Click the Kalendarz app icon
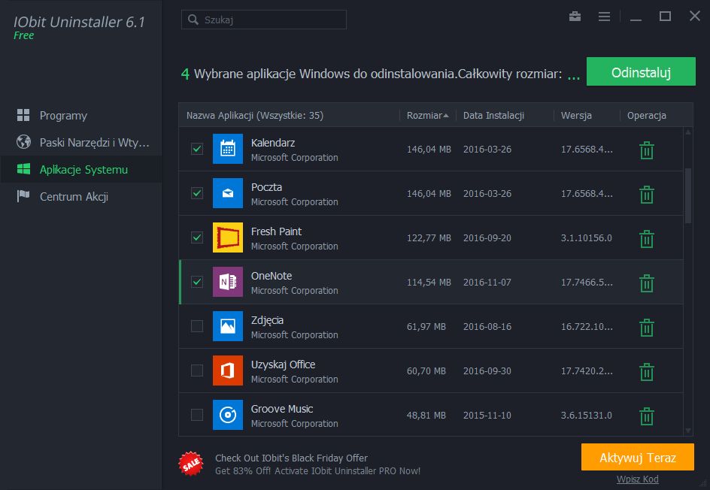 (x=228, y=149)
